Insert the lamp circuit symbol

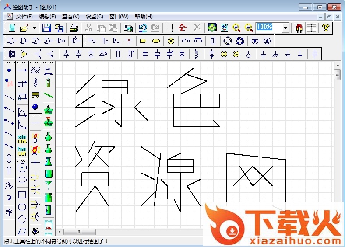tap(171, 41)
